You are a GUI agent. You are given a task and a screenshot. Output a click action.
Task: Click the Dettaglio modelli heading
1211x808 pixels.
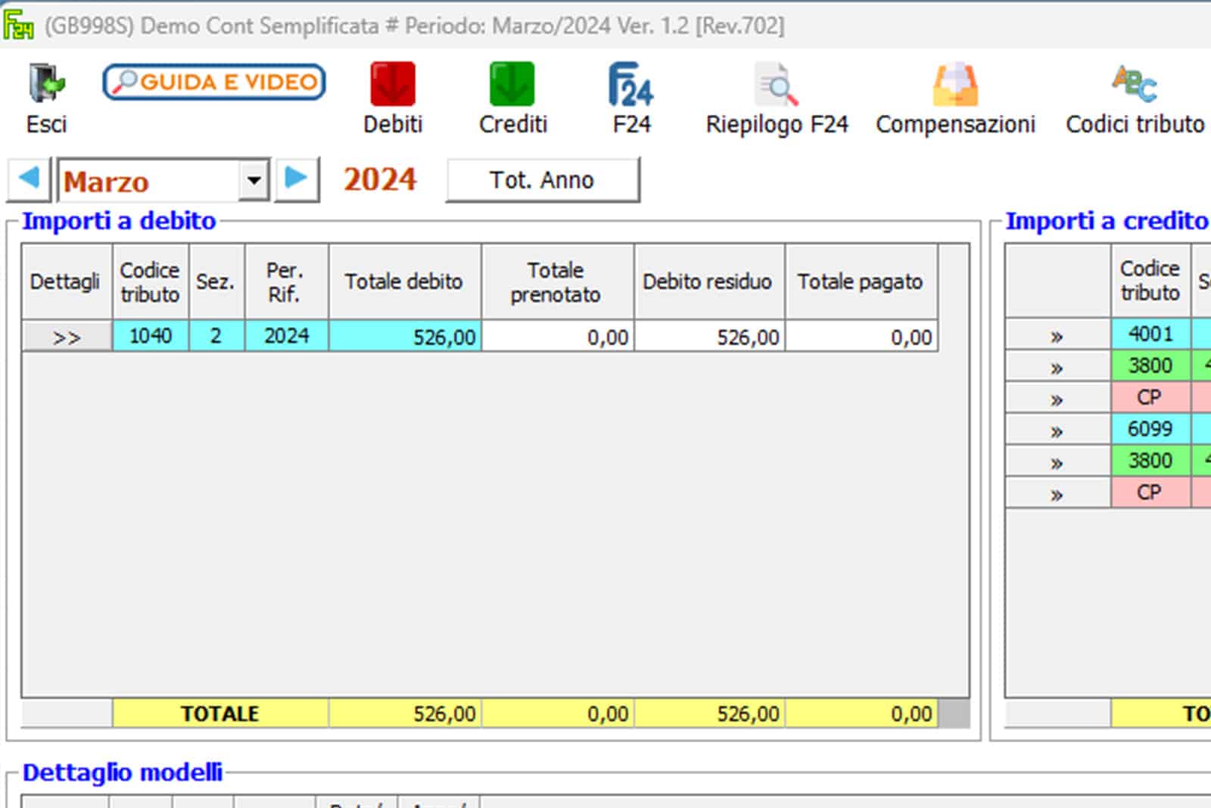pos(123,772)
